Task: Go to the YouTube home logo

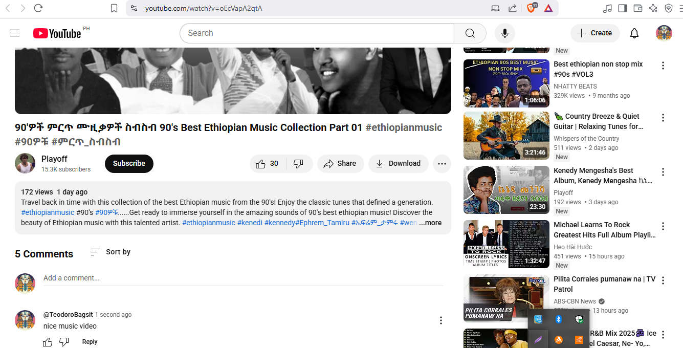Action: coord(57,33)
